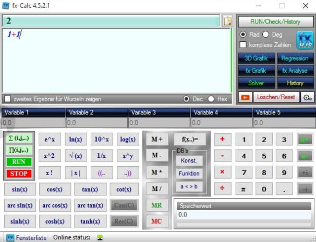Click the factorial x! key
The image size is (316, 242).
tap(50, 173)
